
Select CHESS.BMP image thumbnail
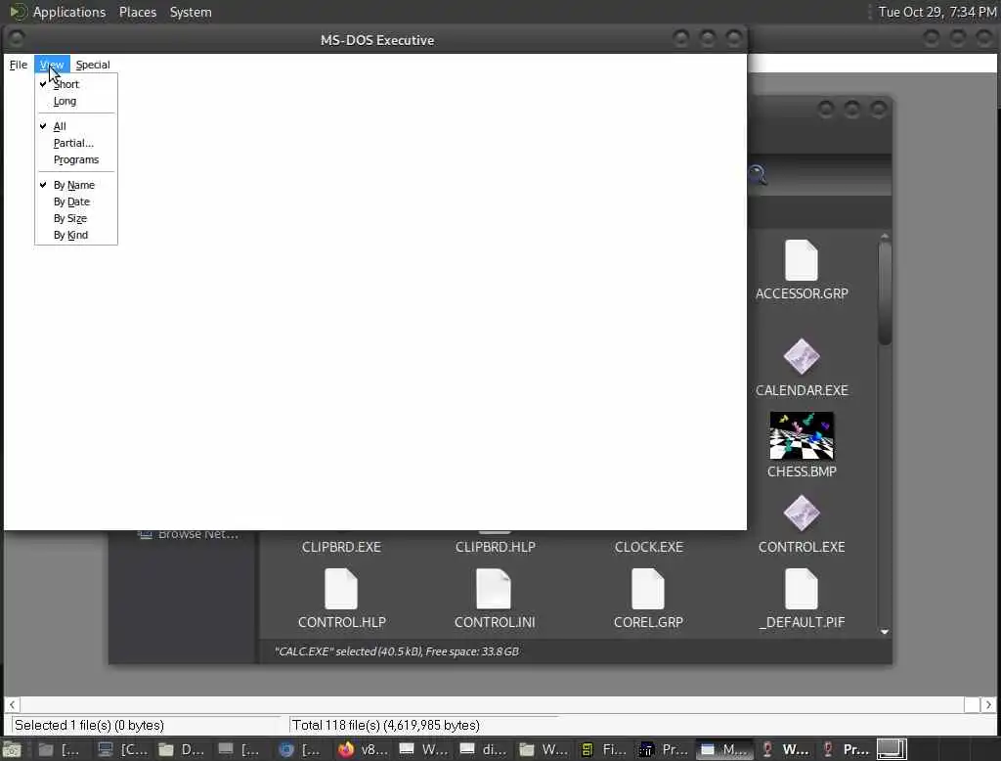(x=802, y=436)
